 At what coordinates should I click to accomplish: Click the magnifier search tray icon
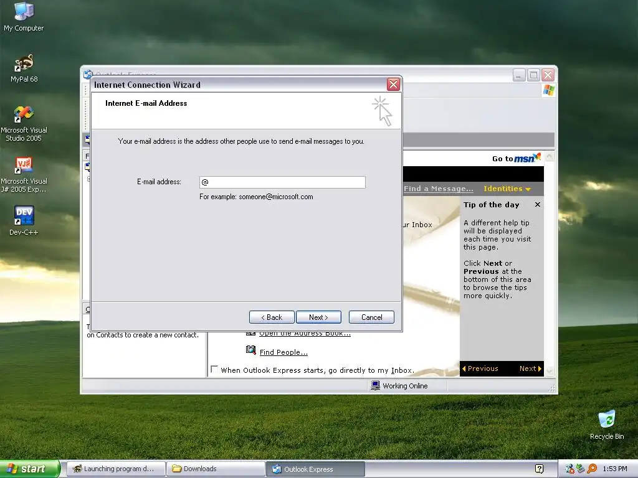592,469
